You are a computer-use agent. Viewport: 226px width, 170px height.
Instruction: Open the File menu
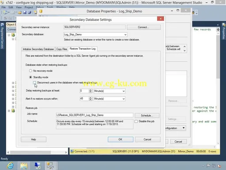[x=4, y=7]
